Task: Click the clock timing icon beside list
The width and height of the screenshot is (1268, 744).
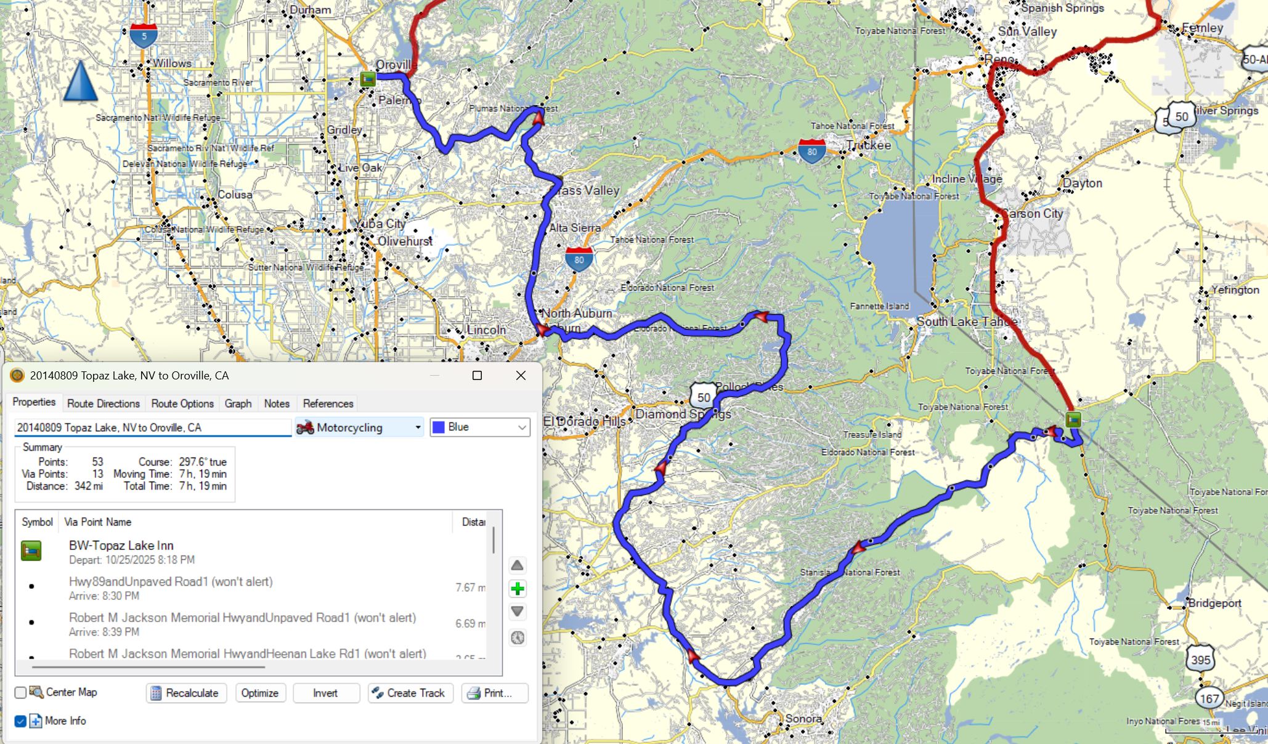Action: tap(518, 637)
